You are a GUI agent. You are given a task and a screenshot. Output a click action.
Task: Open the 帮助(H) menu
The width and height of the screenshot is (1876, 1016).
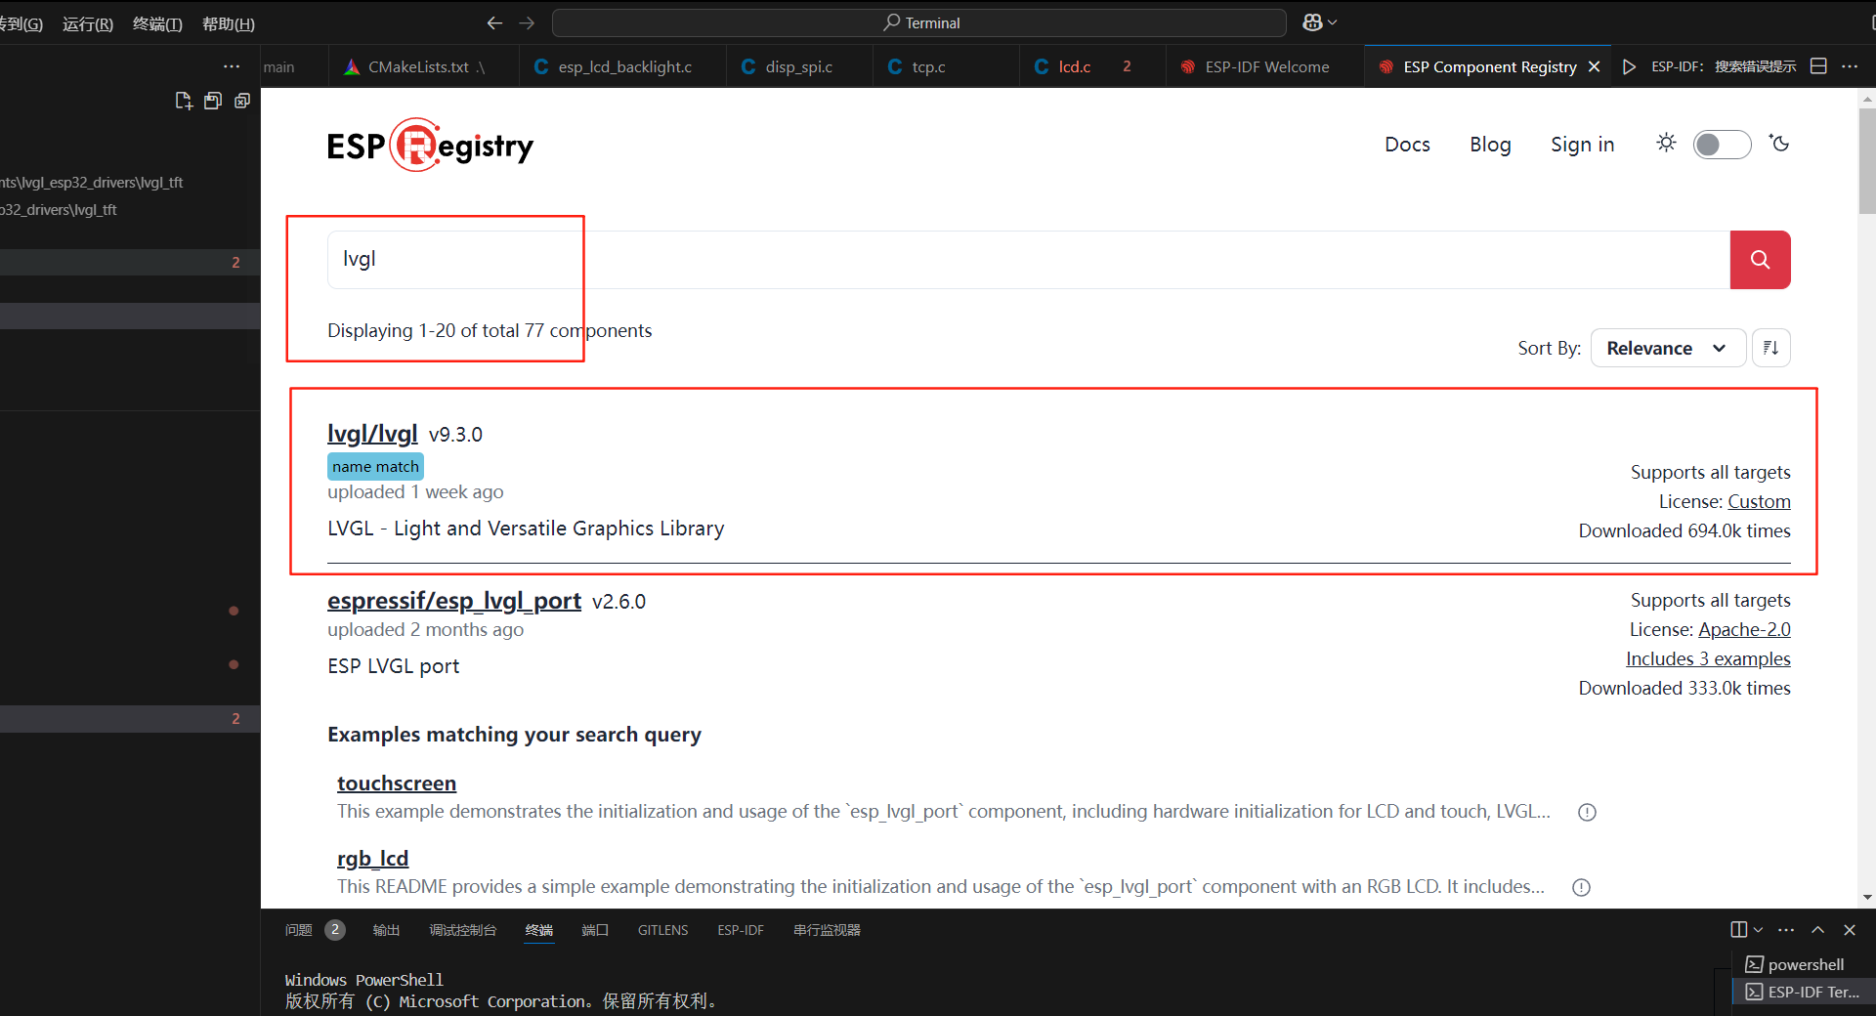point(228,23)
